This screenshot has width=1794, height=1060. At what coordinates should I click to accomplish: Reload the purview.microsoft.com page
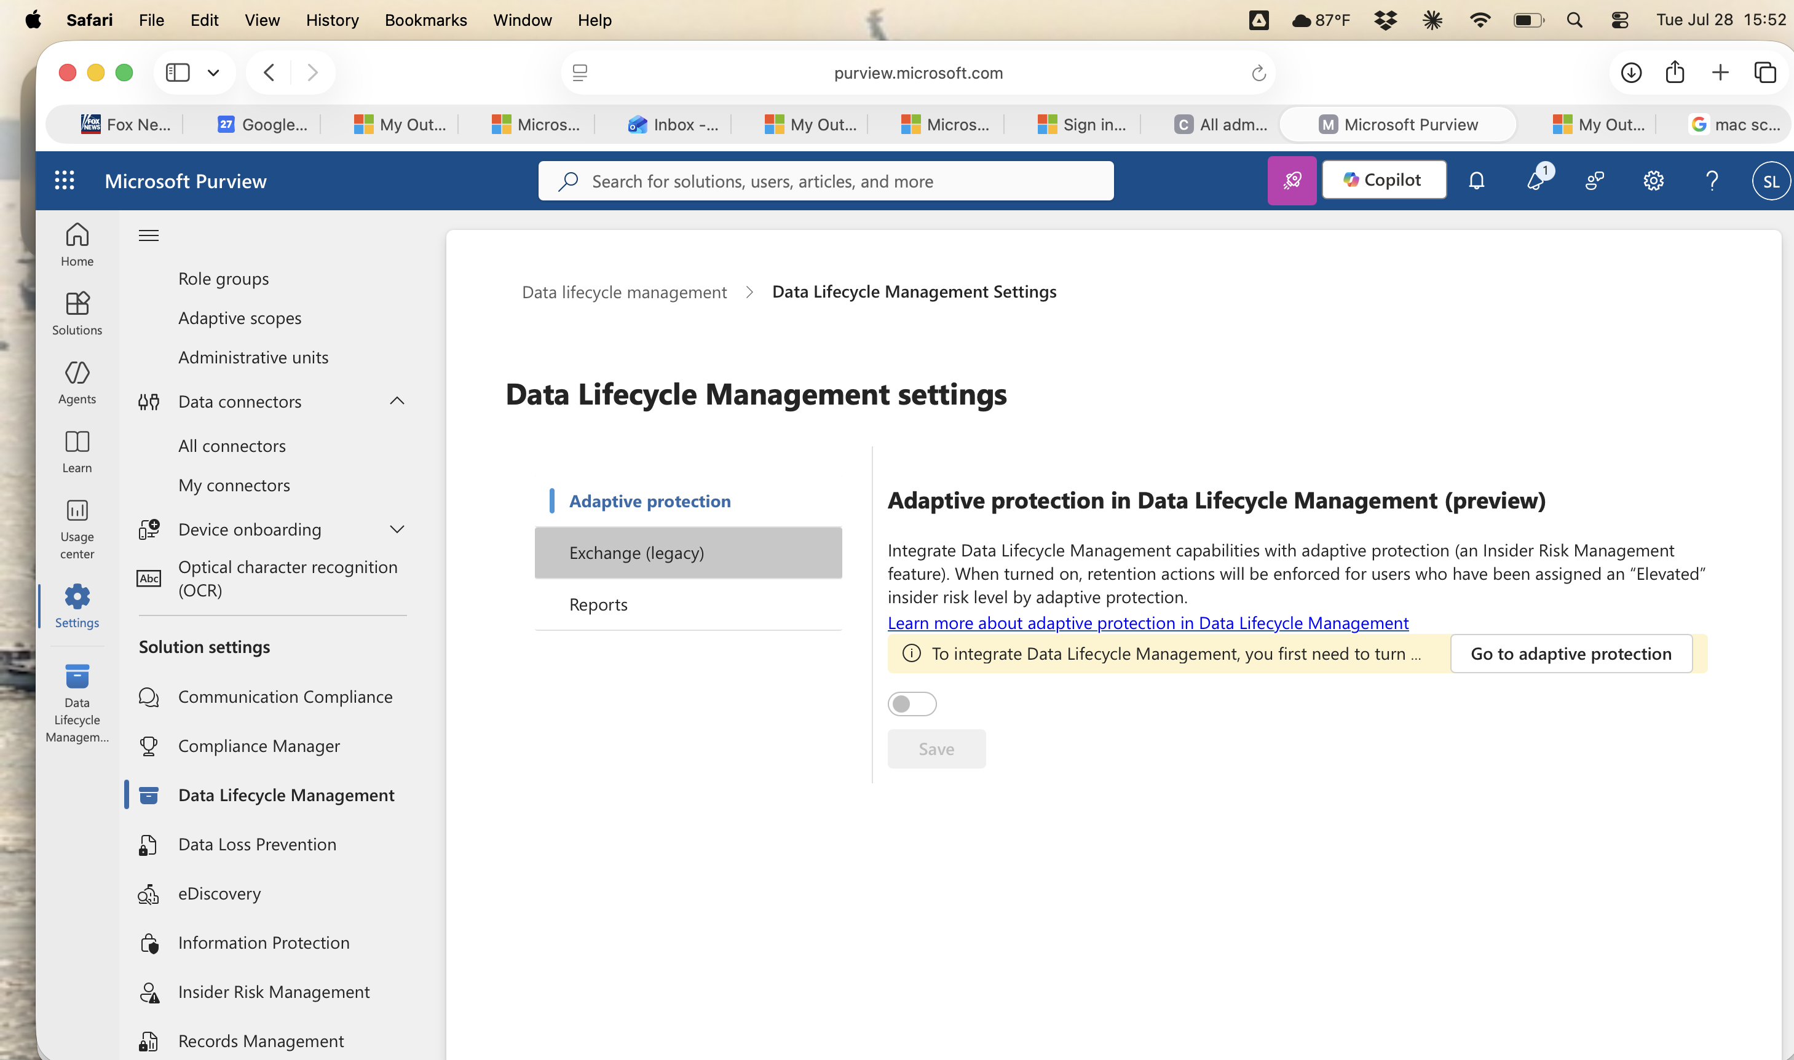[1259, 73]
